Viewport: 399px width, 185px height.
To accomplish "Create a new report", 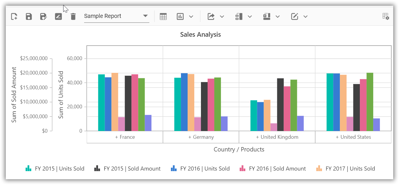I will coord(14,16).
